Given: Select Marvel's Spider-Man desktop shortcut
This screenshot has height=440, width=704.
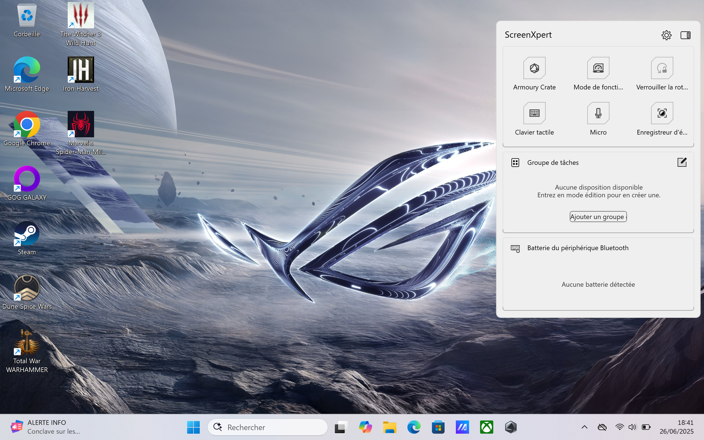Looking at the screenshot, I should tap(81, 133).
